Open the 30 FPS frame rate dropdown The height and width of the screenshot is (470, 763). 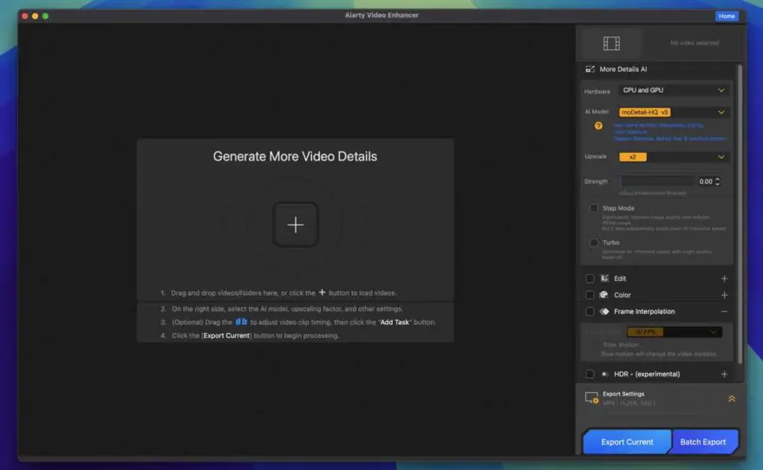coord(674,332)
